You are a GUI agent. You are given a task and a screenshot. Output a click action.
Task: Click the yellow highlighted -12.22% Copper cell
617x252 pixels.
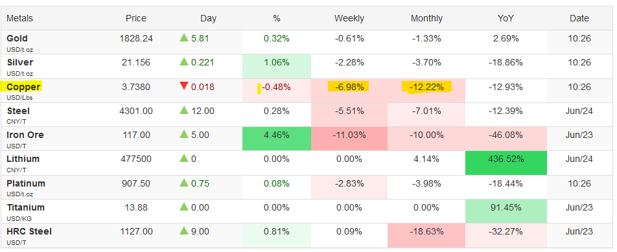[x=426, y=87]
